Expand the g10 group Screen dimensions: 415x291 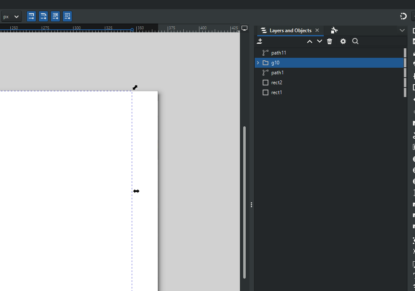[258, 63]
